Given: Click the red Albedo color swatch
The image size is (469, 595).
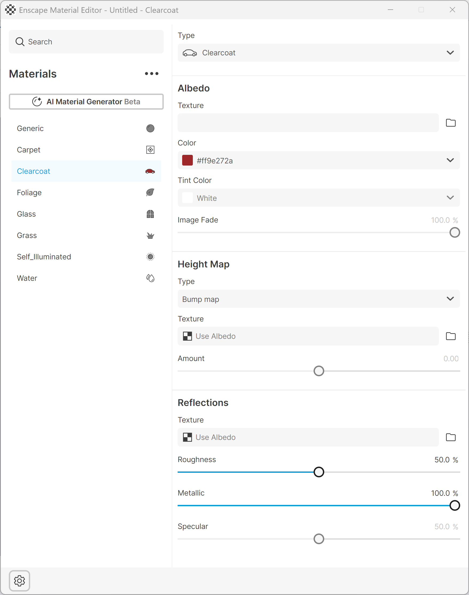Looking at the screenshot, I should [187, 160].
